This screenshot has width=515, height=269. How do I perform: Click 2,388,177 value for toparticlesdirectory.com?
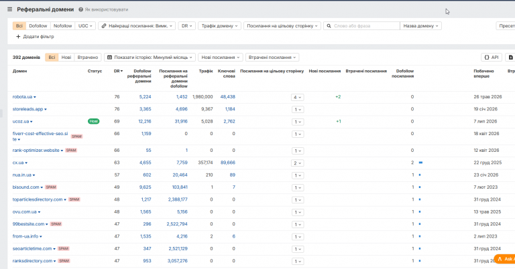178,199
